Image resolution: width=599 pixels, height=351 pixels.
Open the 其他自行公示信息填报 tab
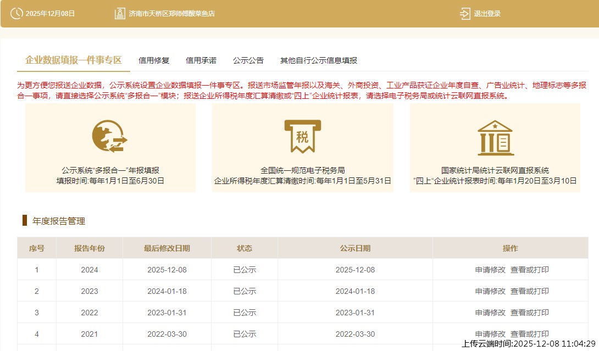coord(319,60)
